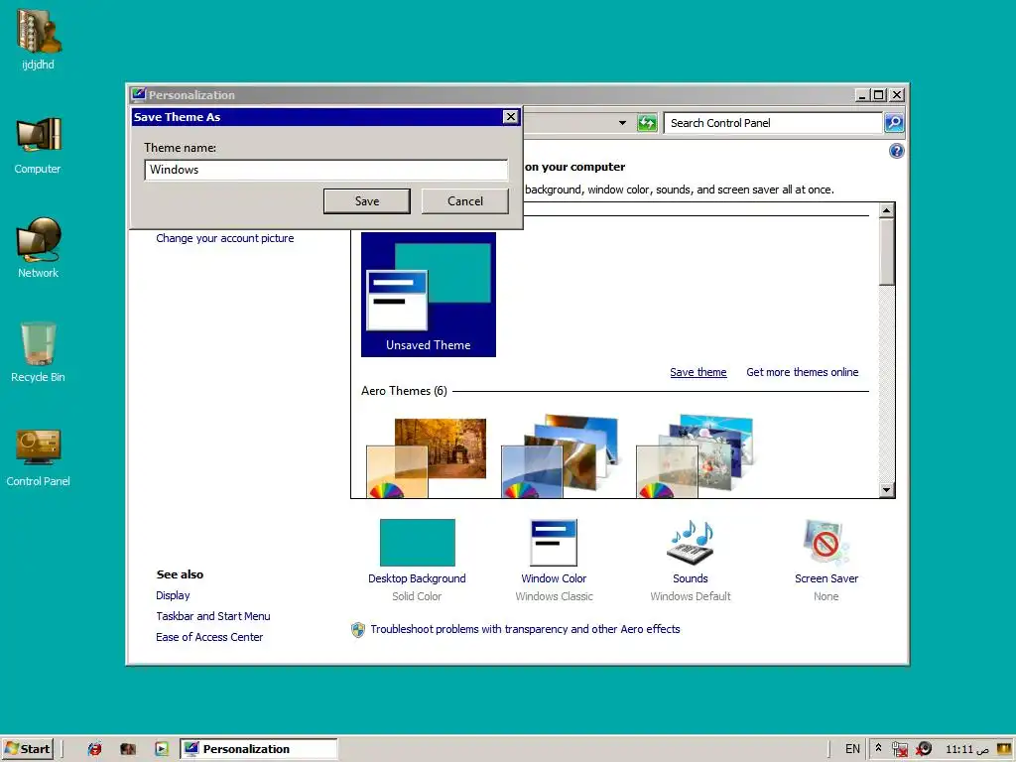The image size is (1016, 762).
Task: Open the Start menu
Action: click(x=27, y=749)
